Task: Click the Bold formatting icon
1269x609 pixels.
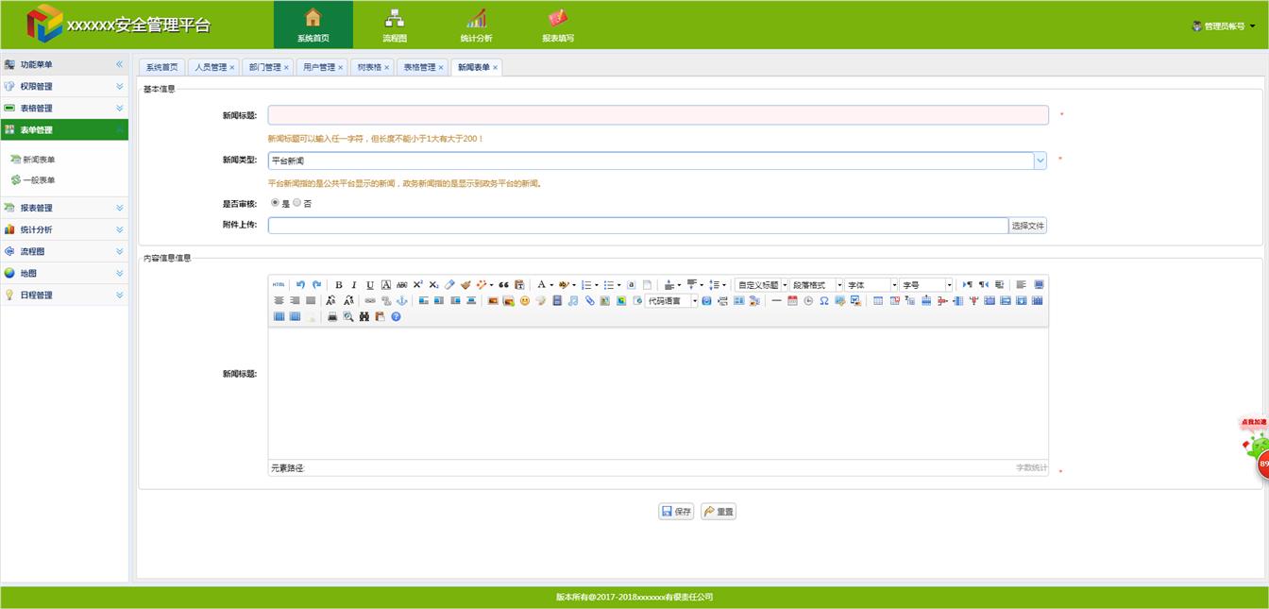Action: pos(339,285)
